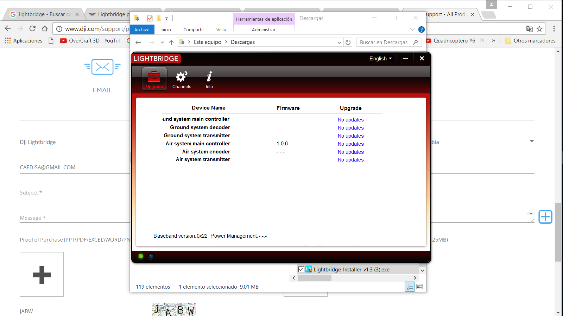Bookmark this page with the star icon
The height and width of the screenshot is (316, 563).
[x=539, y=29]
